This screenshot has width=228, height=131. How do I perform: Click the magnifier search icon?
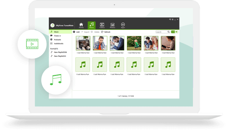[x=169, y=32]
